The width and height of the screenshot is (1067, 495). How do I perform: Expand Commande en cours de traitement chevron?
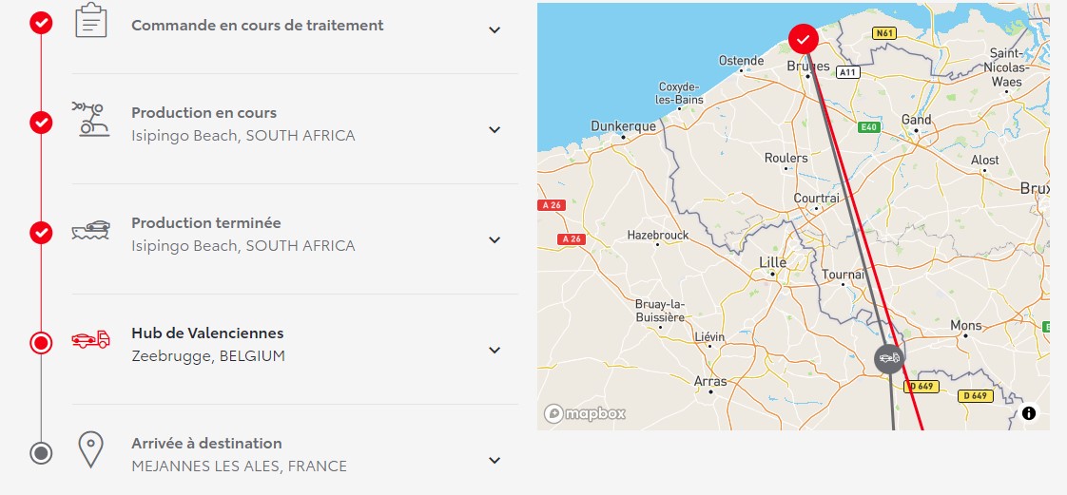(495, 29)
